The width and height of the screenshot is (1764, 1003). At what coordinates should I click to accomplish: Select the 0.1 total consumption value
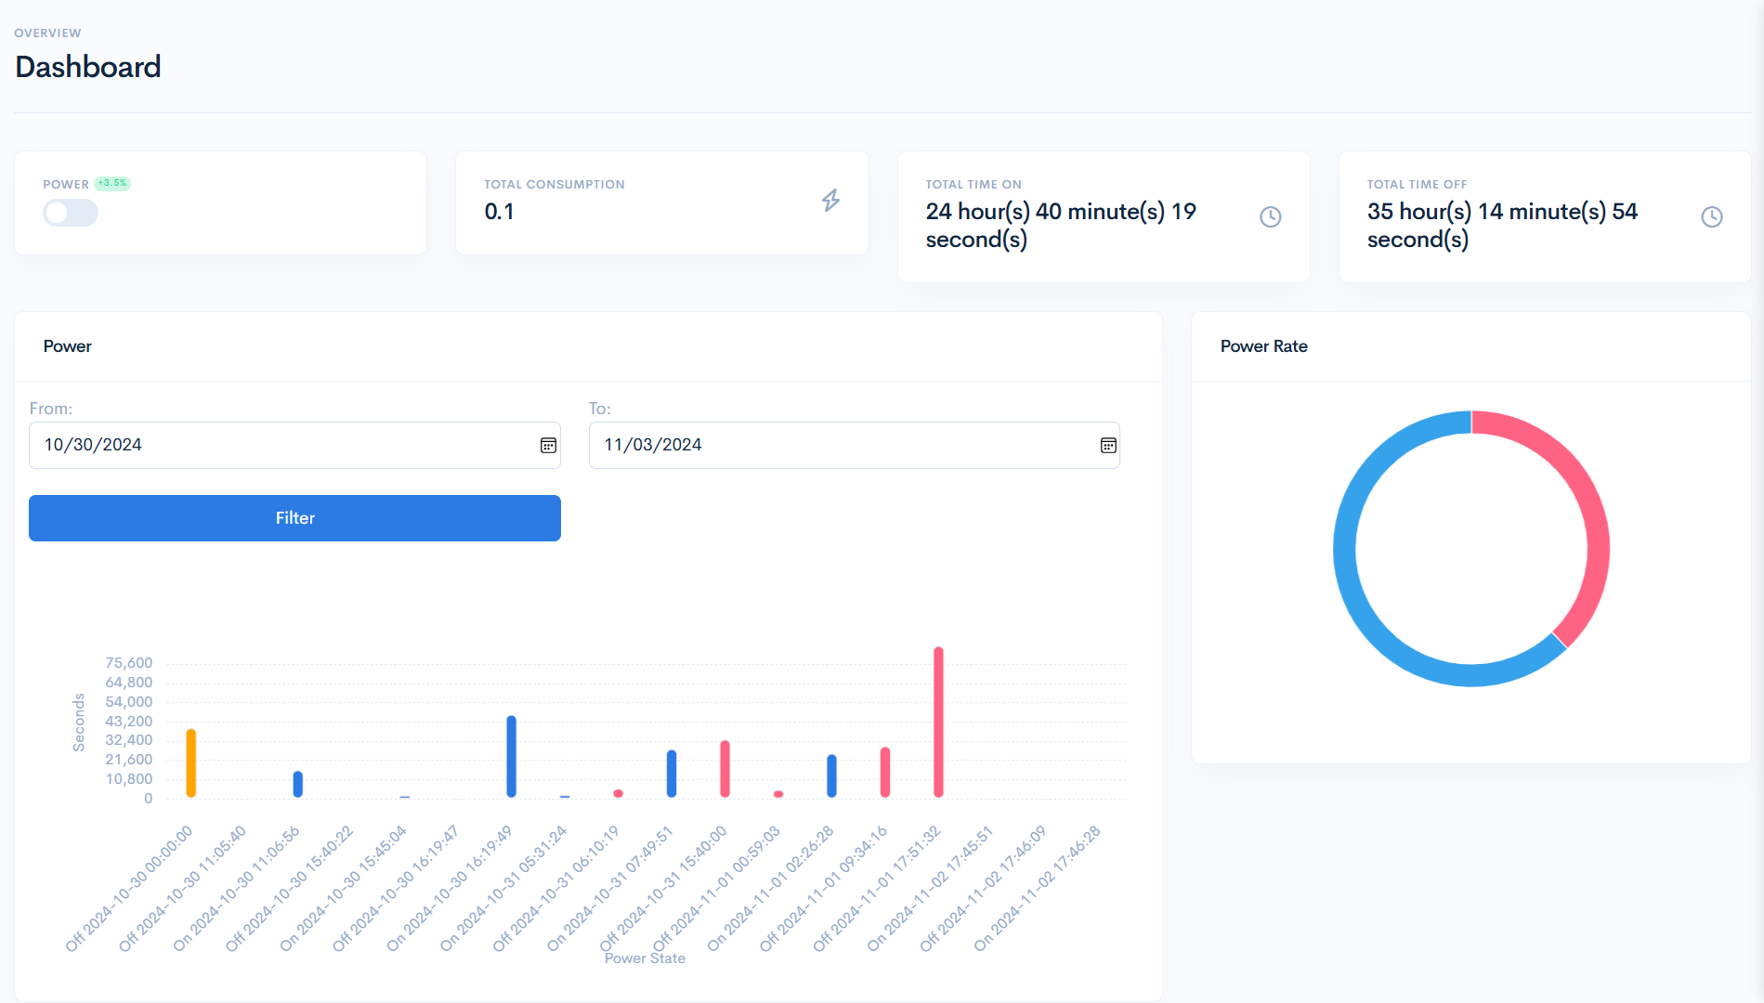coord(499,212)
